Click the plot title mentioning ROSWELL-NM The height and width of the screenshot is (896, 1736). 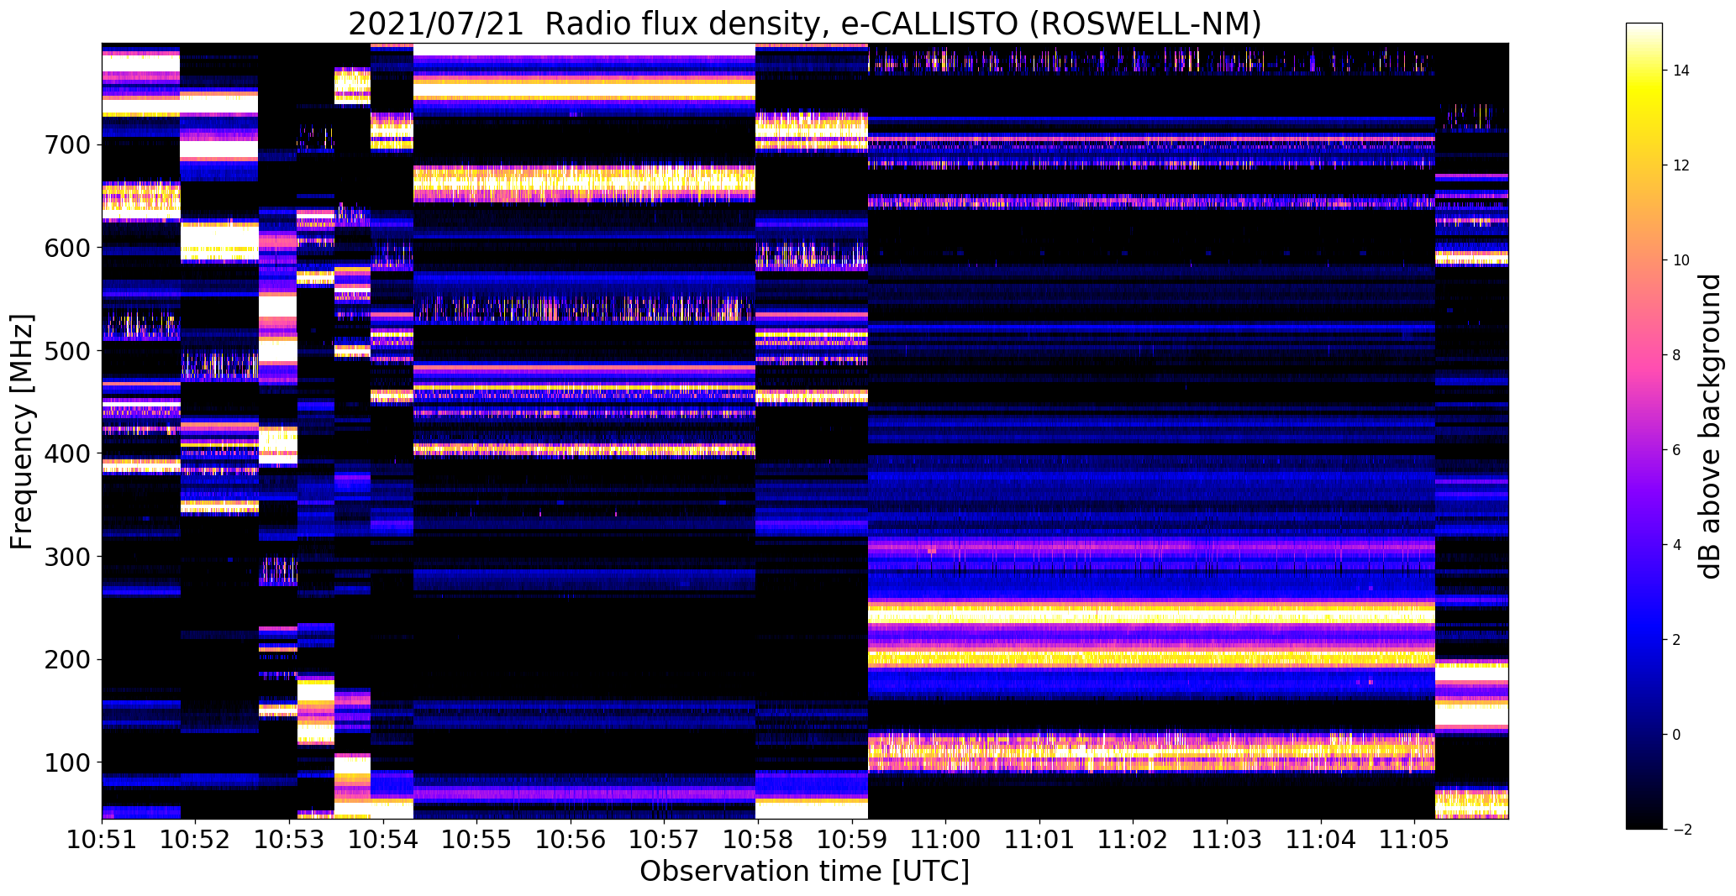(805, 24)
